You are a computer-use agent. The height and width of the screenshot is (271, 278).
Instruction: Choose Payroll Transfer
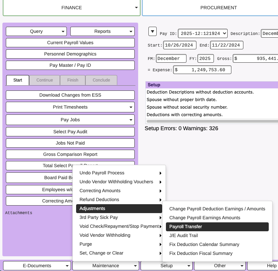[x=217, y=227]
